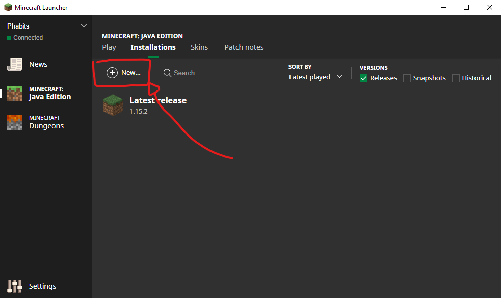Viewport: 501px width, 298px height.
Task: Uncheck the Releases checkbox
Action: coord(363,78)
